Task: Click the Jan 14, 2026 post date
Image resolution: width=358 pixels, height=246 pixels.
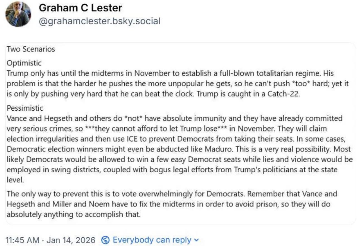Action: pyautogui.click(x=71, y=240)
